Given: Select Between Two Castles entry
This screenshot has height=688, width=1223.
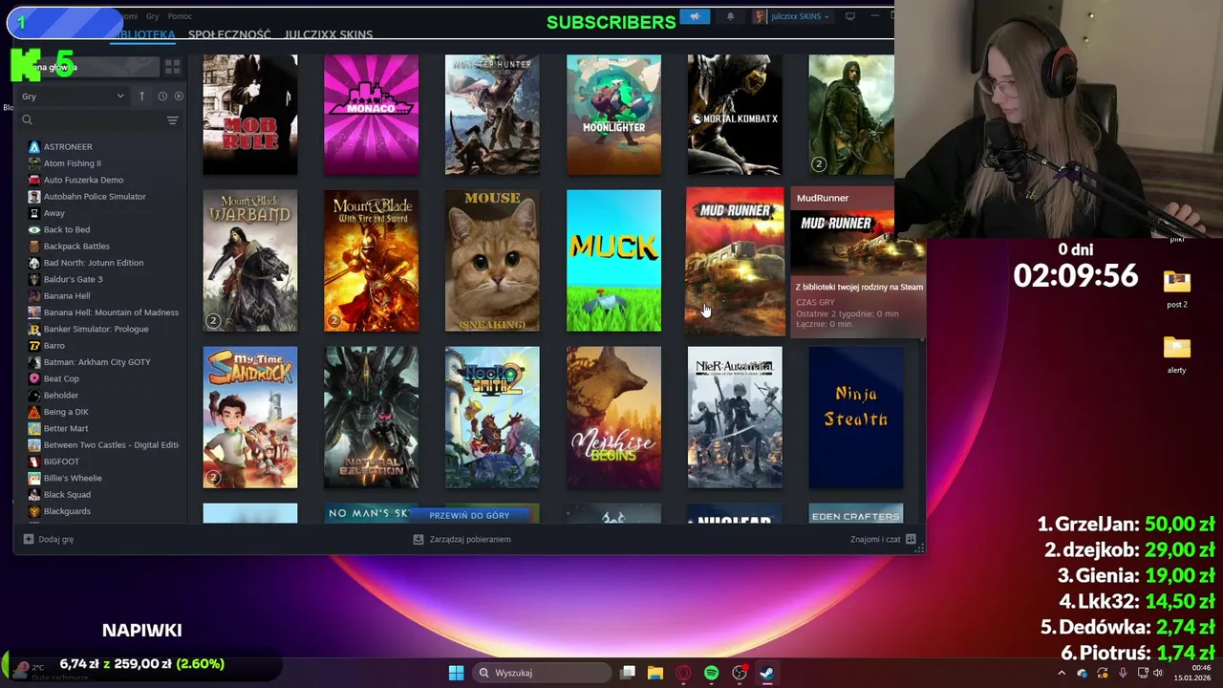Looking at the screenshot, I should click(x=111, y=444).
